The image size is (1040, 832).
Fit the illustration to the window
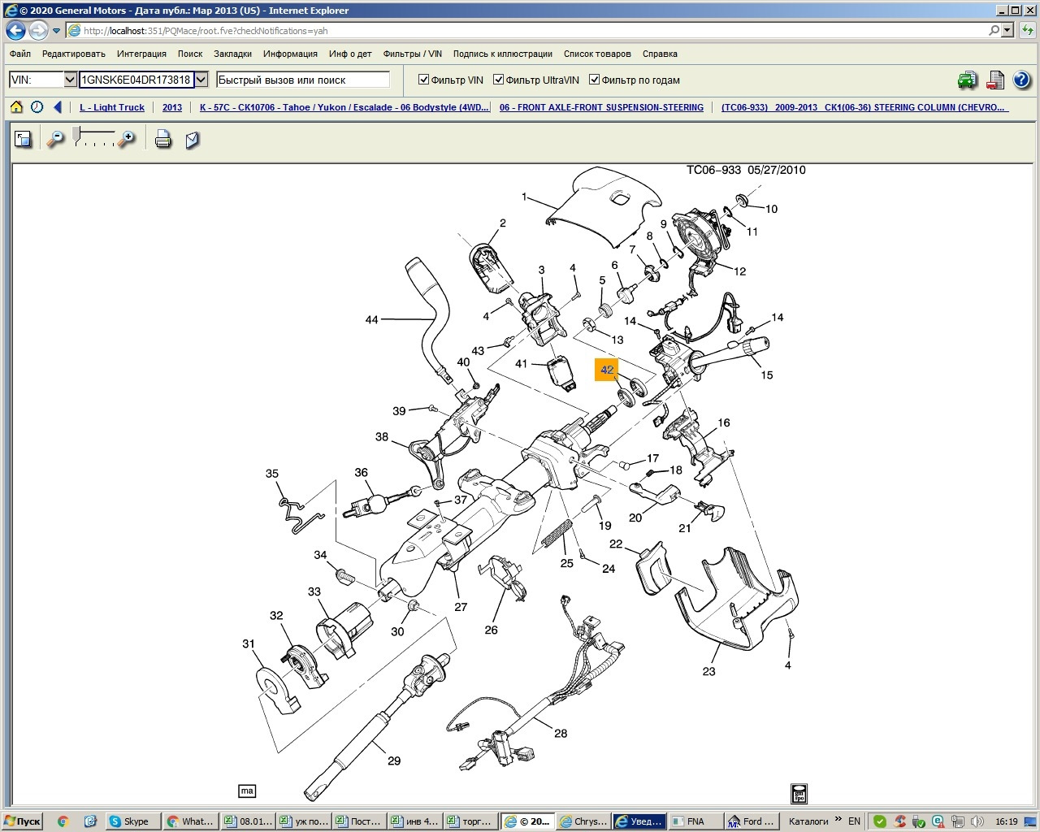pyautogui.click(x=24, y=139)
